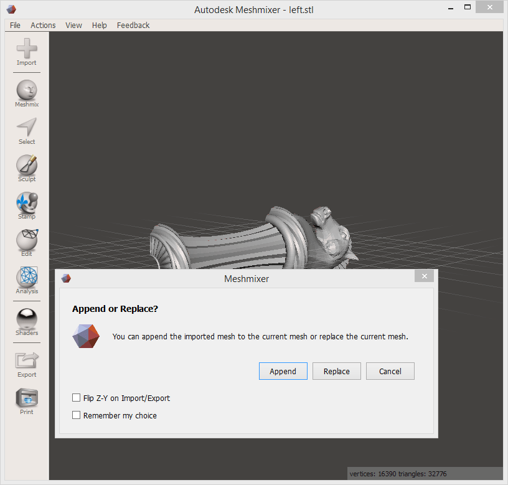Open the Meshmix tool

[27, 93]
